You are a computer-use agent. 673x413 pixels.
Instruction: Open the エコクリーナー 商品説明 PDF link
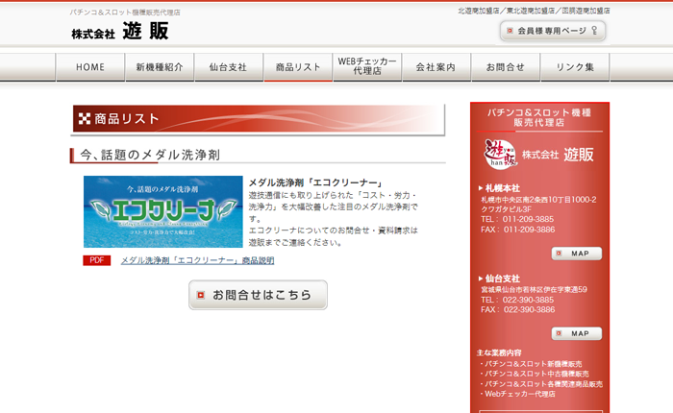(197, 260)
